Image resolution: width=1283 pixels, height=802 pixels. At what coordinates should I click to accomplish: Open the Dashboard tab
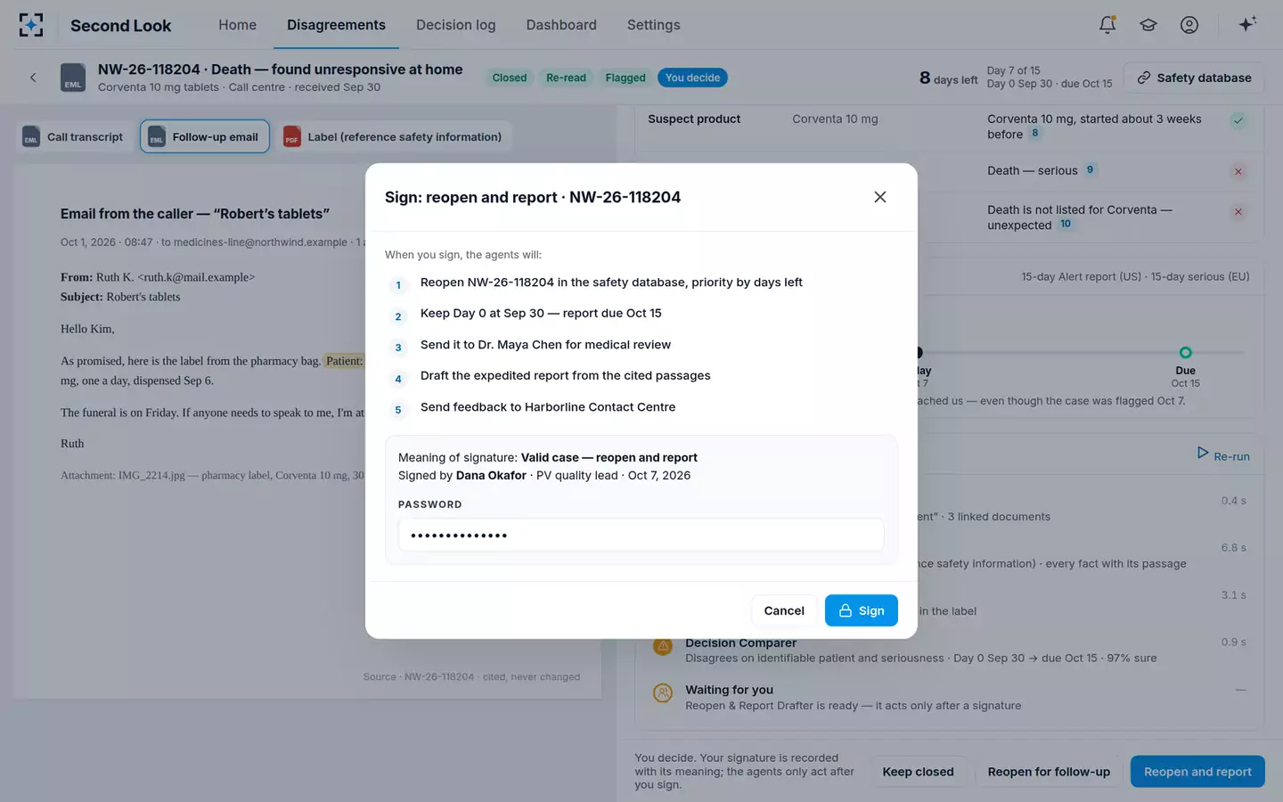point(561,25)
